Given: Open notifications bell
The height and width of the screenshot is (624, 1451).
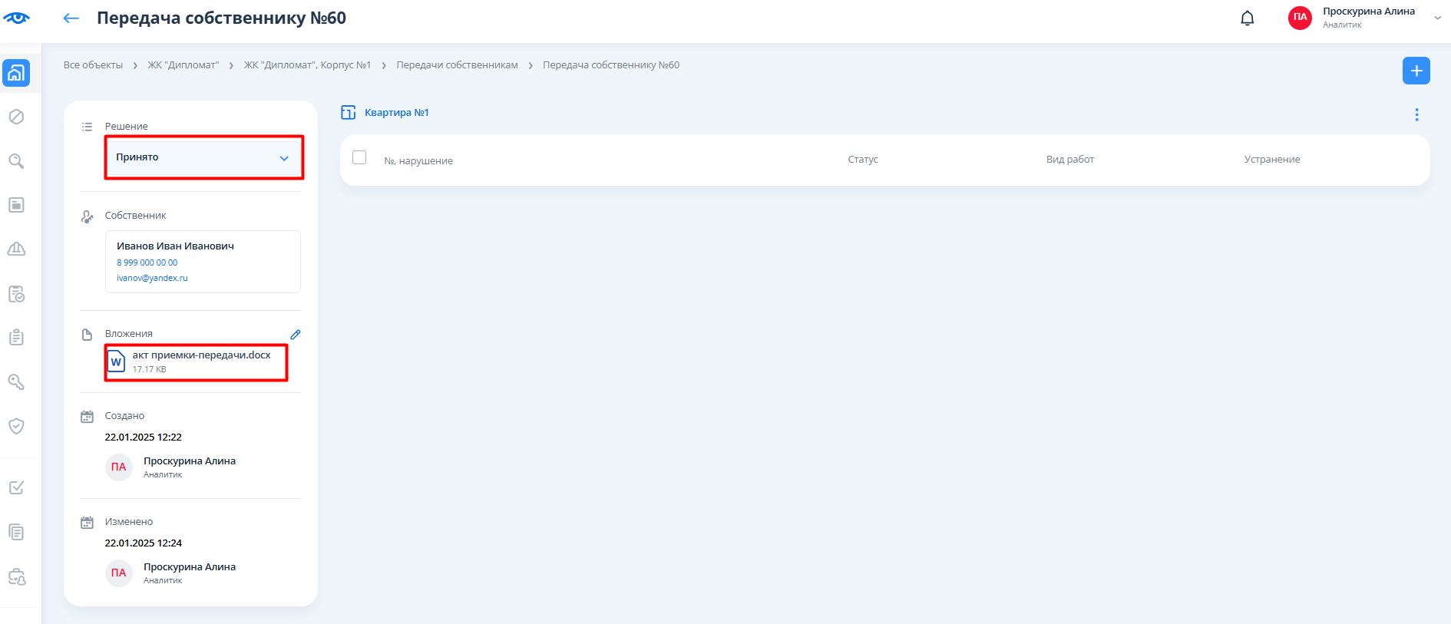Looking at the screenshot, I should coord(1247,18).
